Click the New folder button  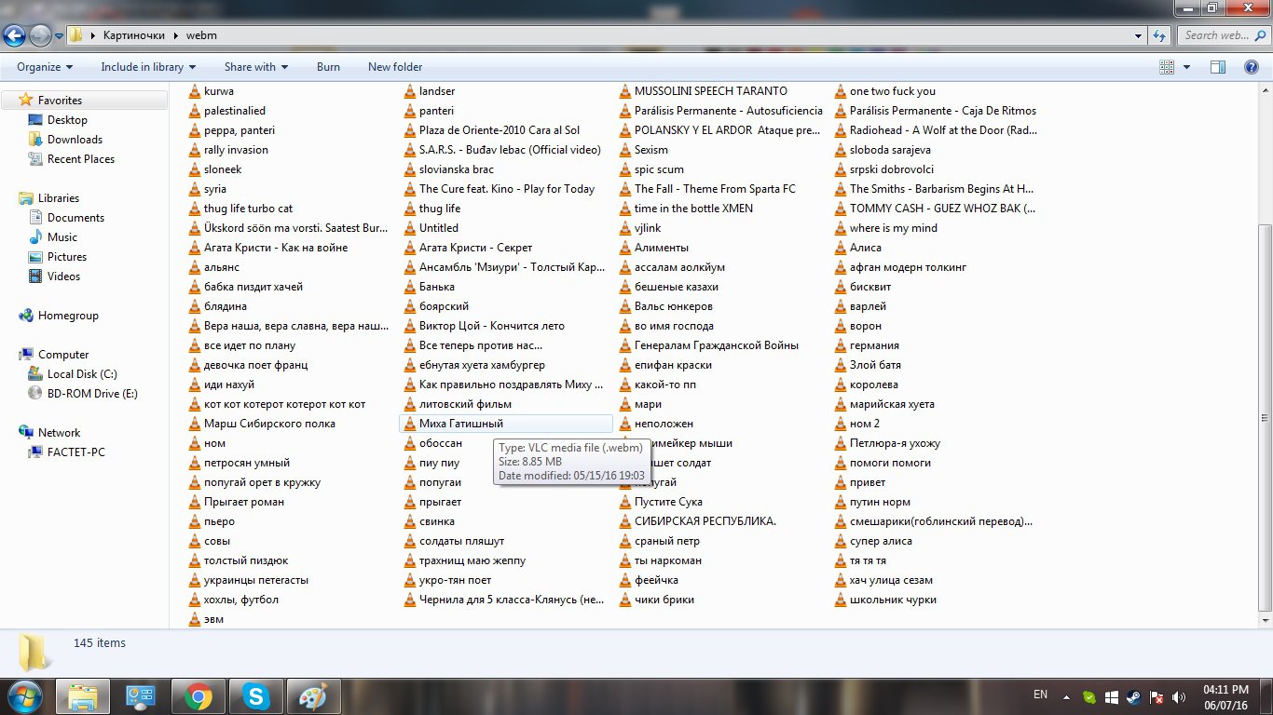click(395, 67)
